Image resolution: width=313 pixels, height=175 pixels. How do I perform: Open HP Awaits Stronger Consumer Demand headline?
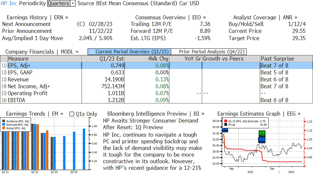click(150, 124)
